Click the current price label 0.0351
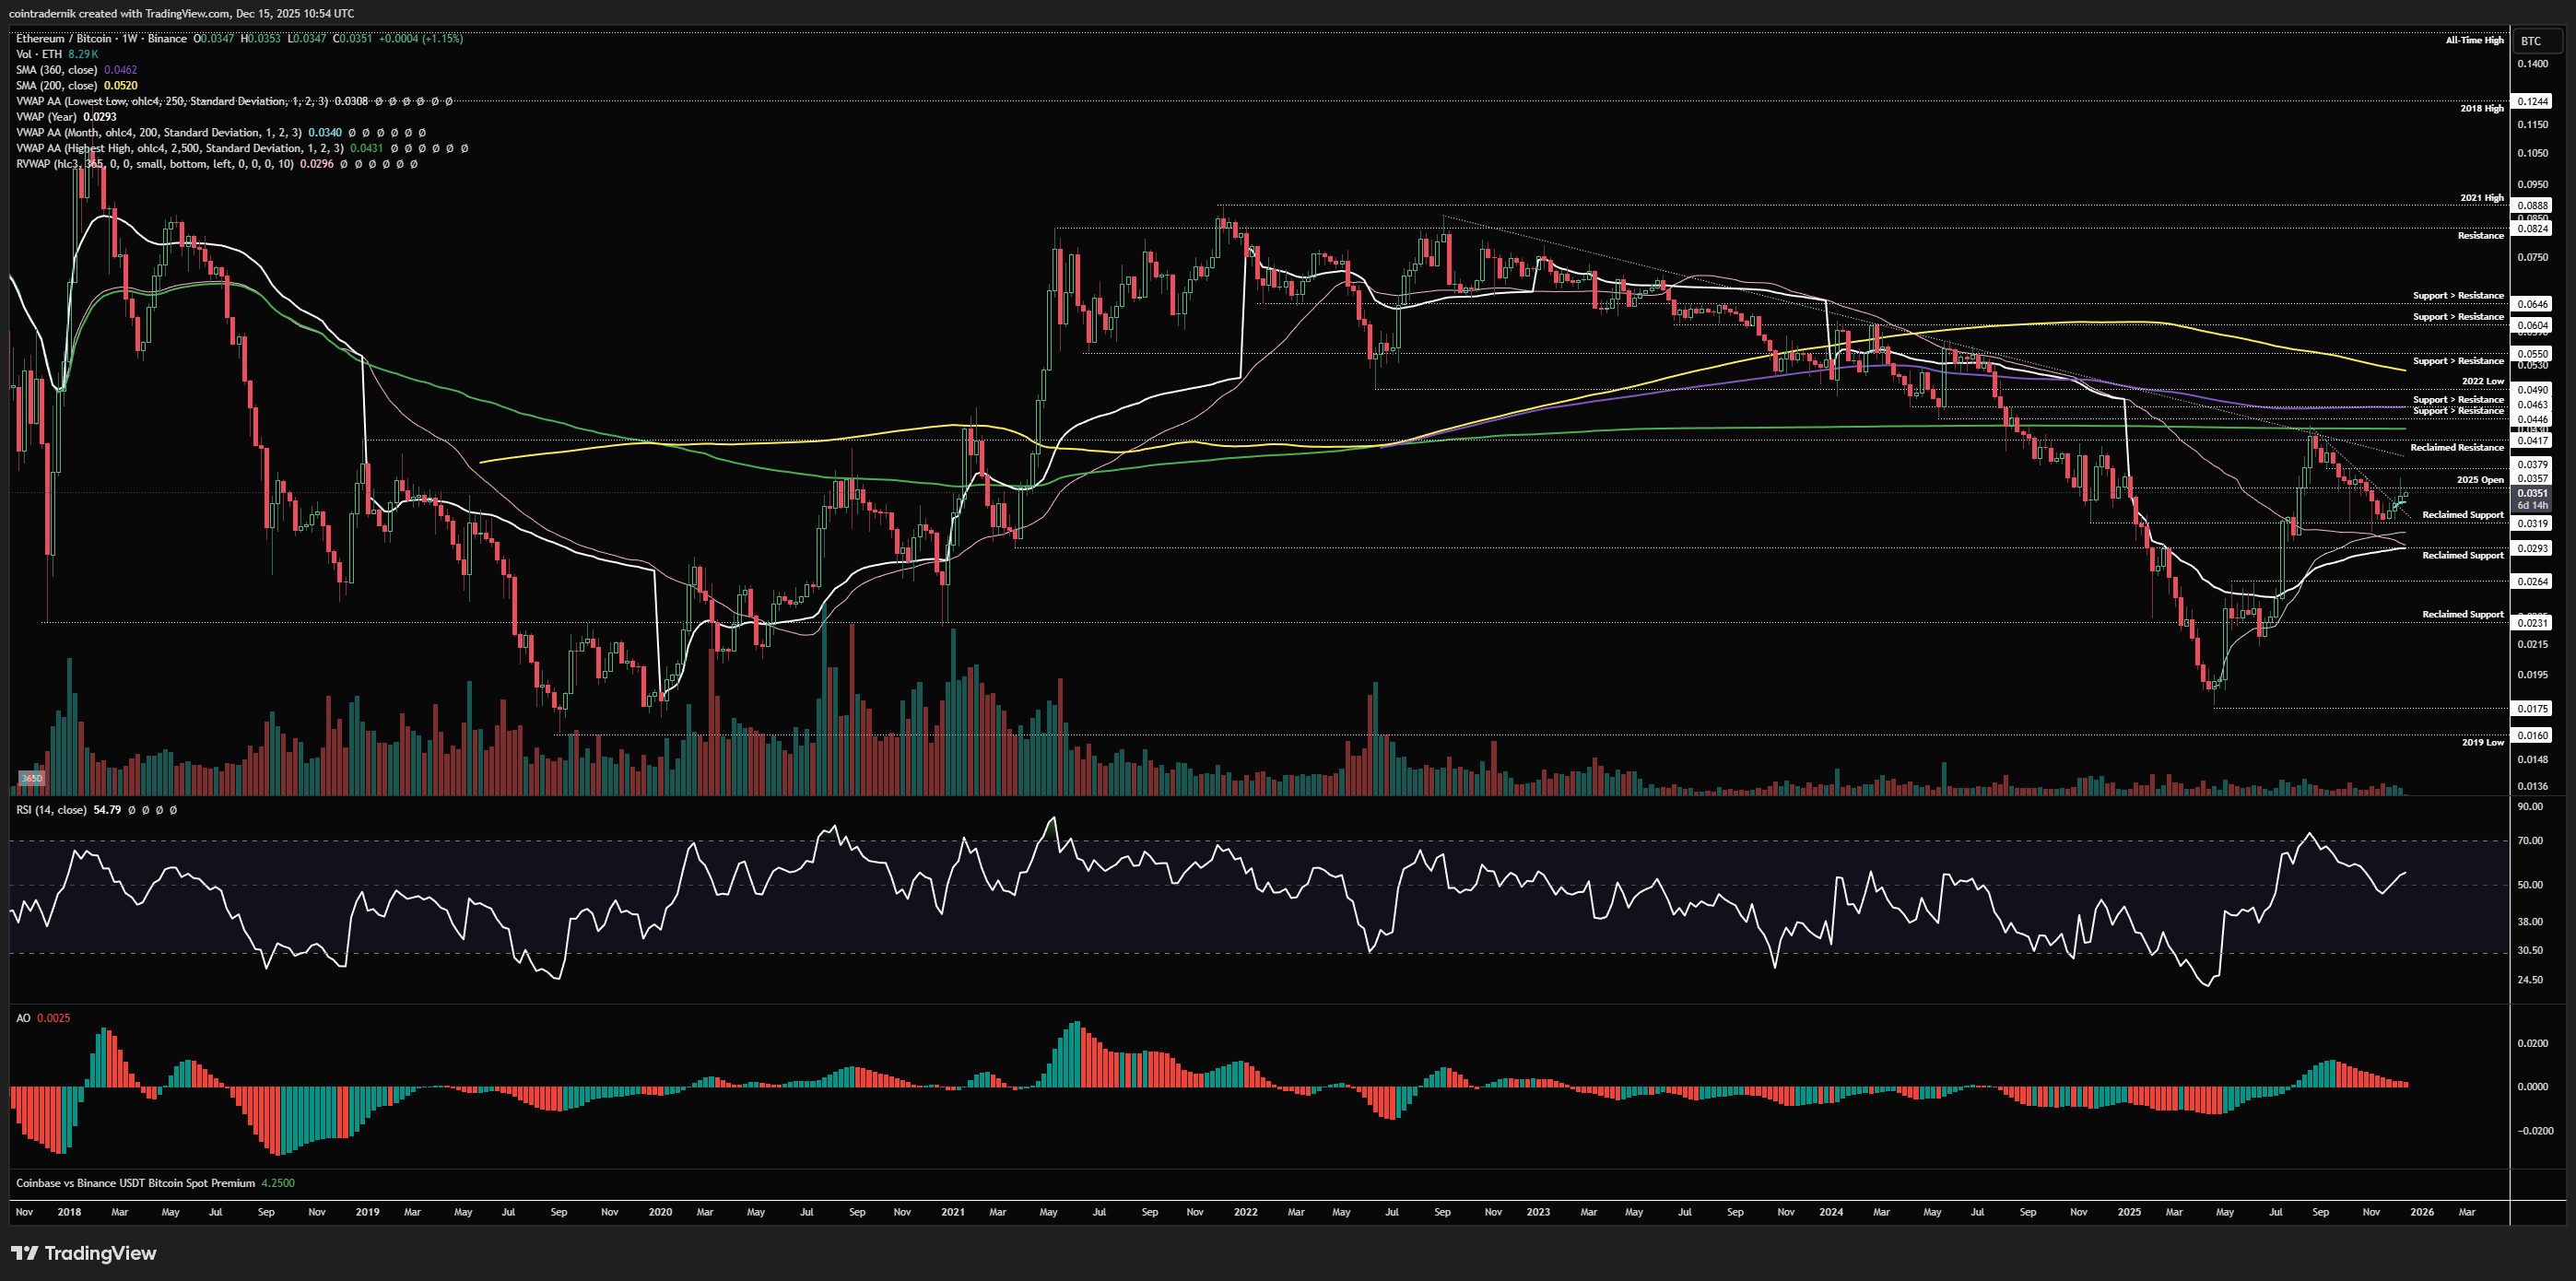This screenshot has height=1281, width=2576. point(2532,493)
